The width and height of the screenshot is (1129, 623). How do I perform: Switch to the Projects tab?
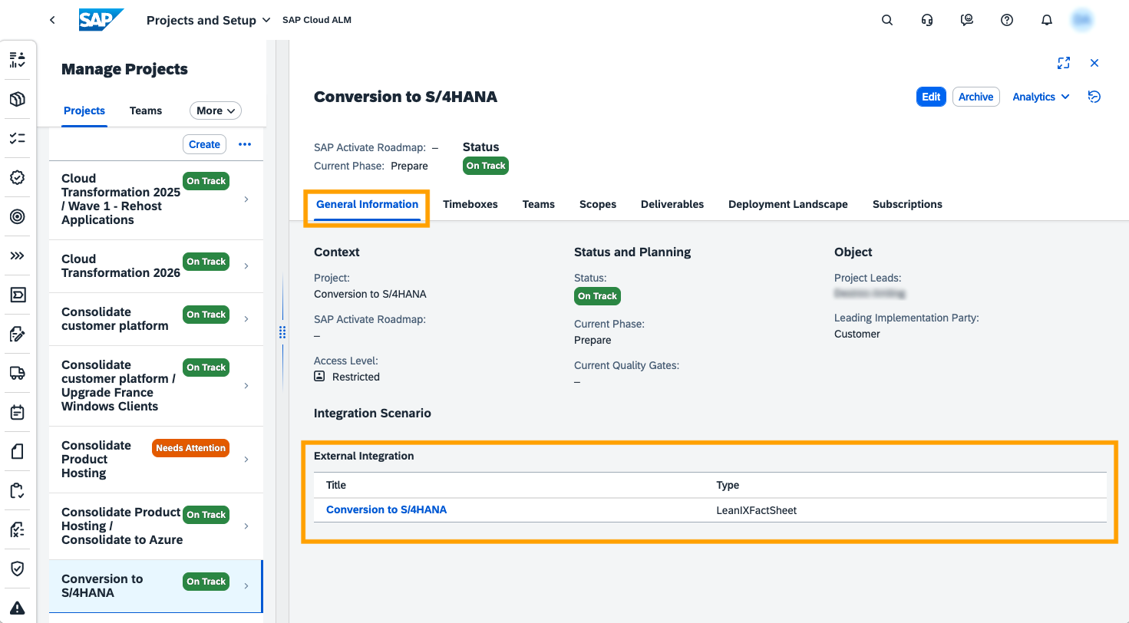[x=84, y=110]
